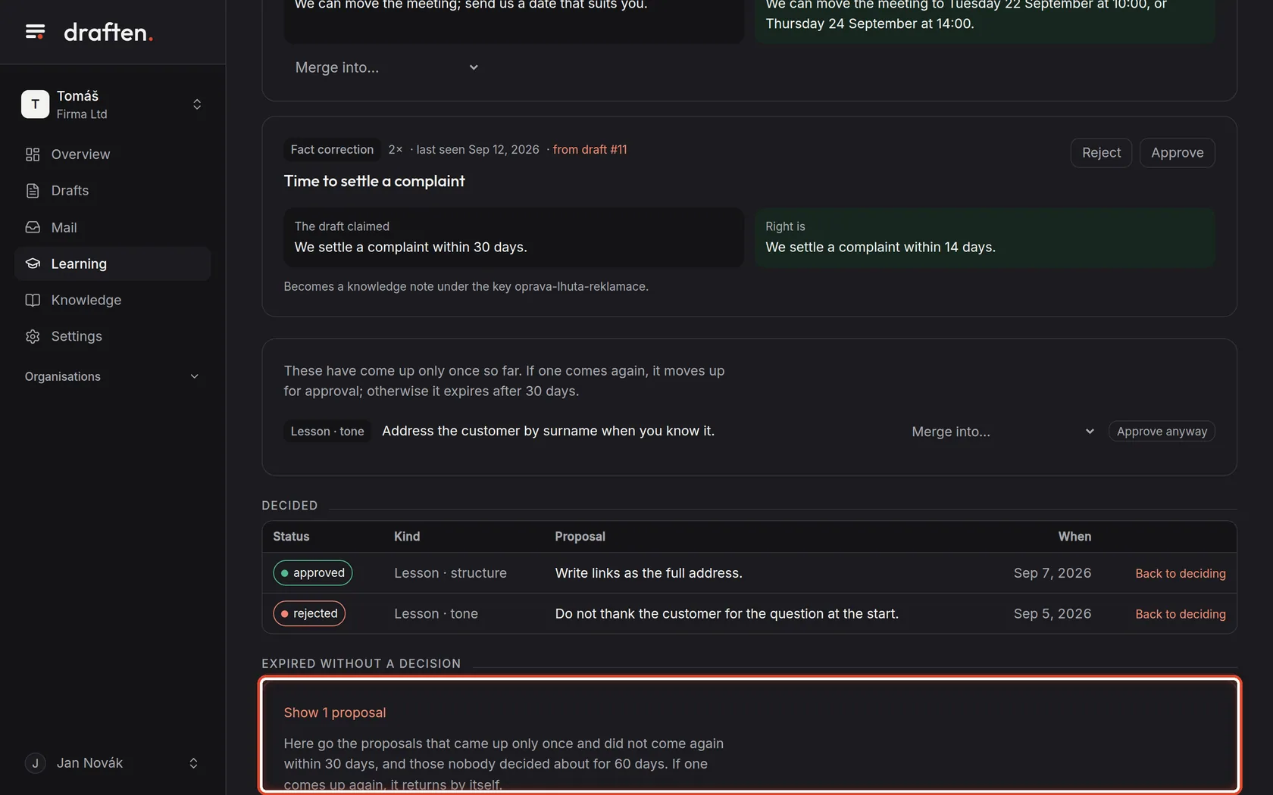Send approved links lesson back to deciding
Viewport: 1273px width, 795px height.
point(1181,573)
